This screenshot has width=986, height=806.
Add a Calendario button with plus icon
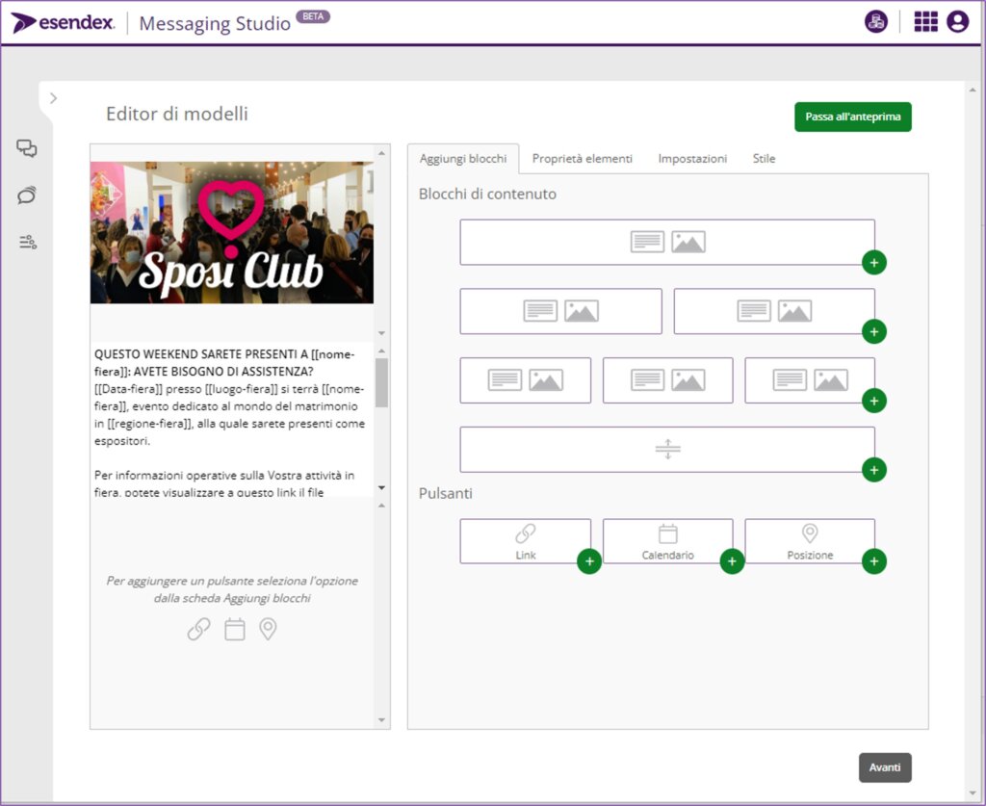coord(732,561)
